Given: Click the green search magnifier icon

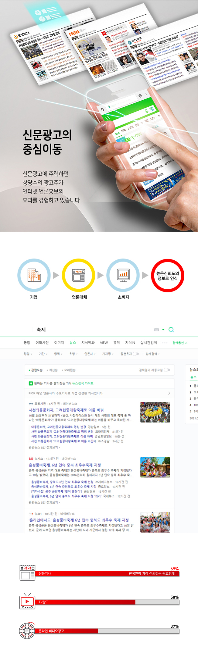Looking at the screenshot, I should point(171,330).
